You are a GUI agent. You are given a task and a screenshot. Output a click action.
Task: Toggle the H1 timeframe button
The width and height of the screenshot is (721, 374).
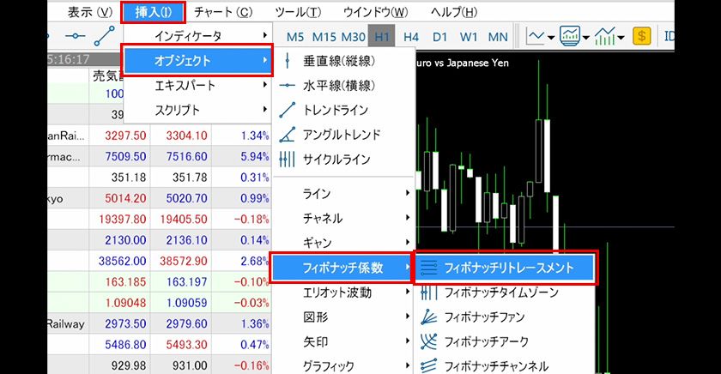click(382, 37)
